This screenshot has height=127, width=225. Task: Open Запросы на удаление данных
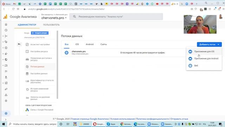[x=40, y=98]
